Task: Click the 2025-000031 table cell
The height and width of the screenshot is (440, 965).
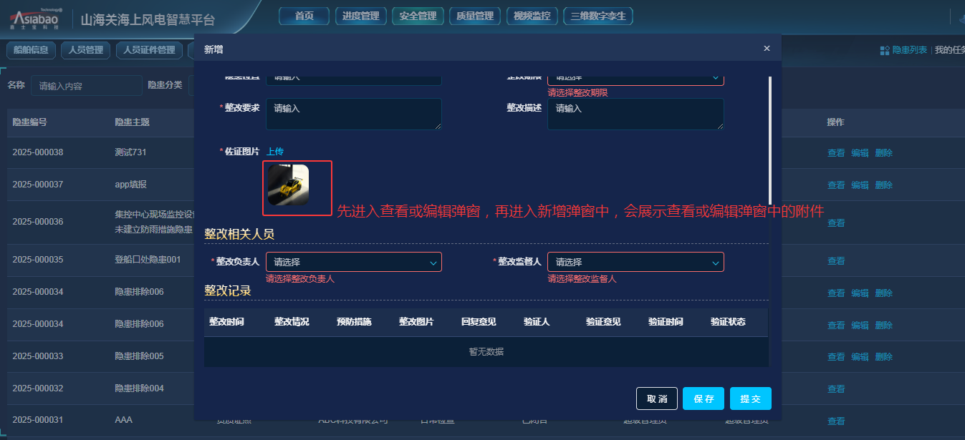Action: tap(38, 420)
